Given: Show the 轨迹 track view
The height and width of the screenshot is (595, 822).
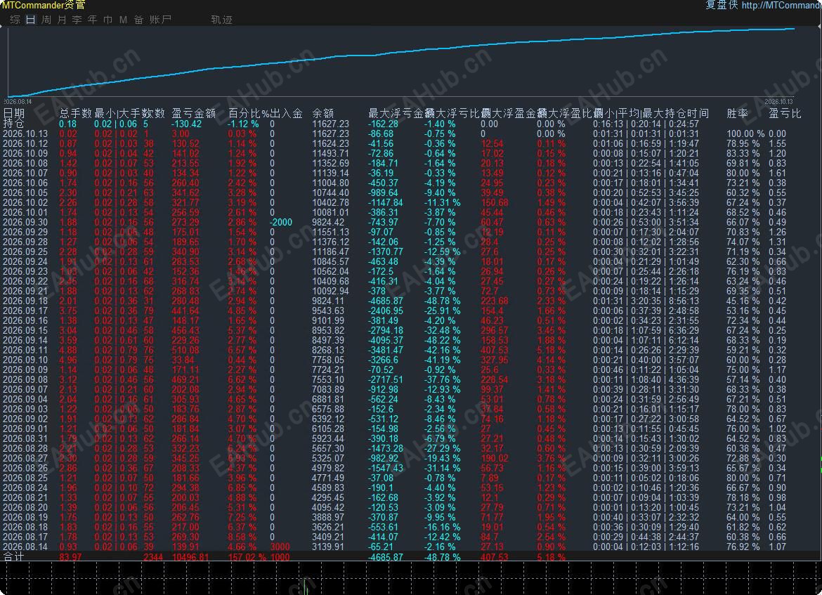Looking at the screenshot, I should (222, 20).
